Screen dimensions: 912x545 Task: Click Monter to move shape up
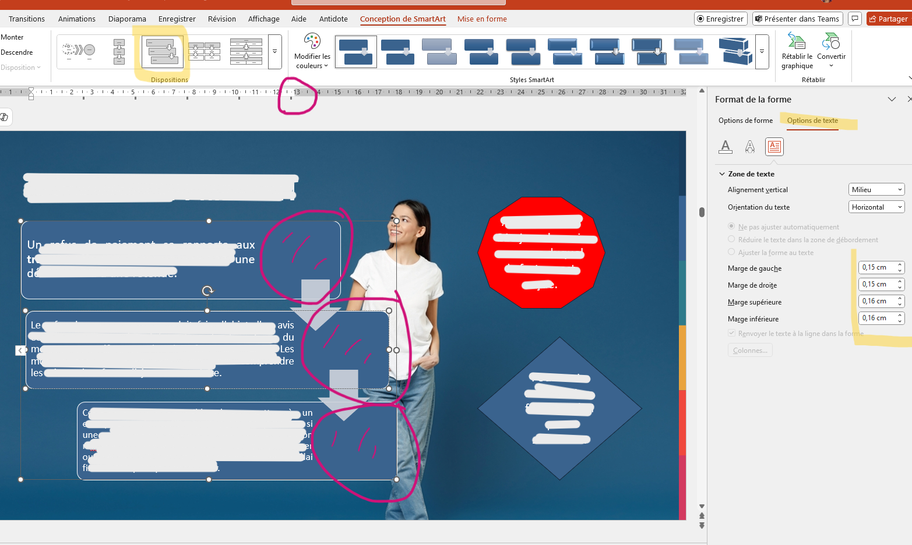point(12,37)
